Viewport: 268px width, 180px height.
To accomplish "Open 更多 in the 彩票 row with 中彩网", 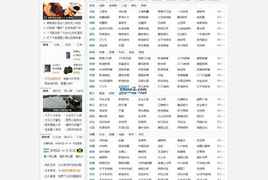I will tap(221, 146).
